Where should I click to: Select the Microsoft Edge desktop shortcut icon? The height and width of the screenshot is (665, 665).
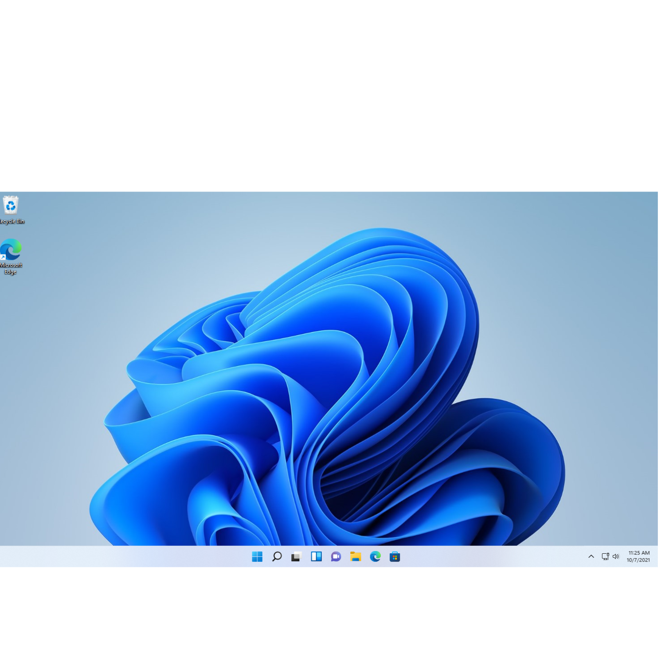(11, 250)
